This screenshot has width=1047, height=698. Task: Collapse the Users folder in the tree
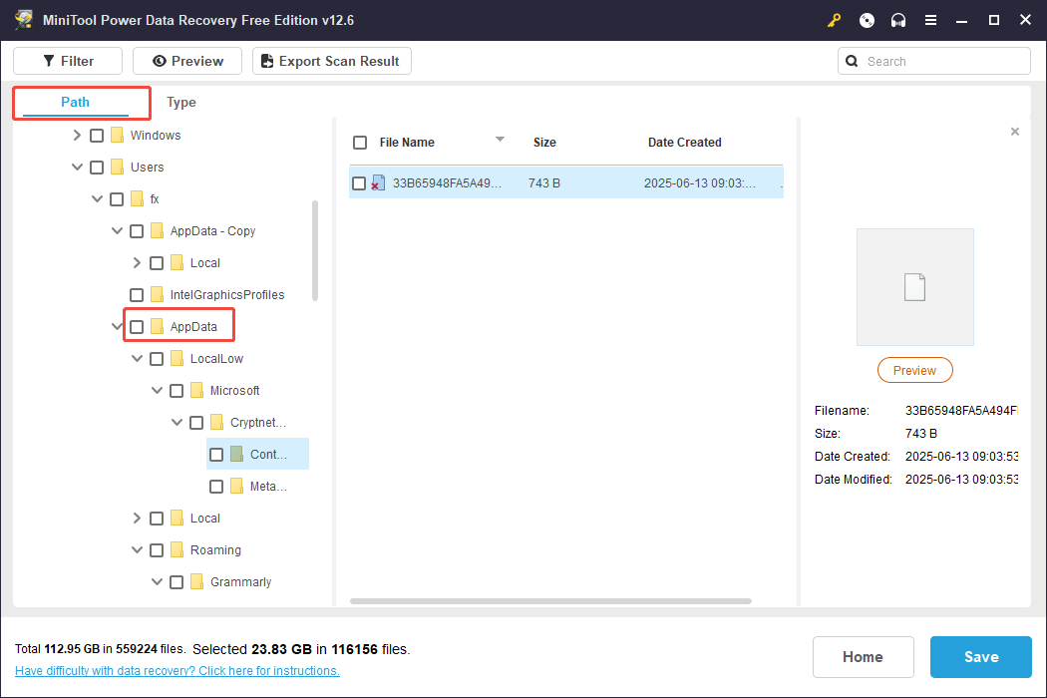[77, 167]
